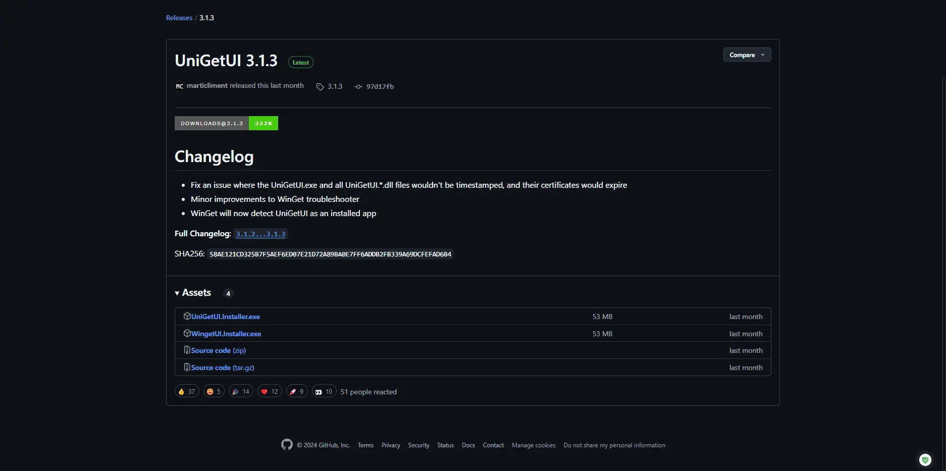Toggle the party popper reaction with 14
This screenshot has width=946, height=471.
[241, 391]
